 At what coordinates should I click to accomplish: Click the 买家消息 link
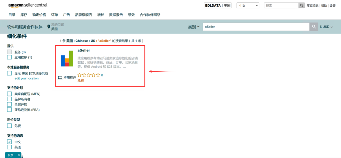(312, 6)
